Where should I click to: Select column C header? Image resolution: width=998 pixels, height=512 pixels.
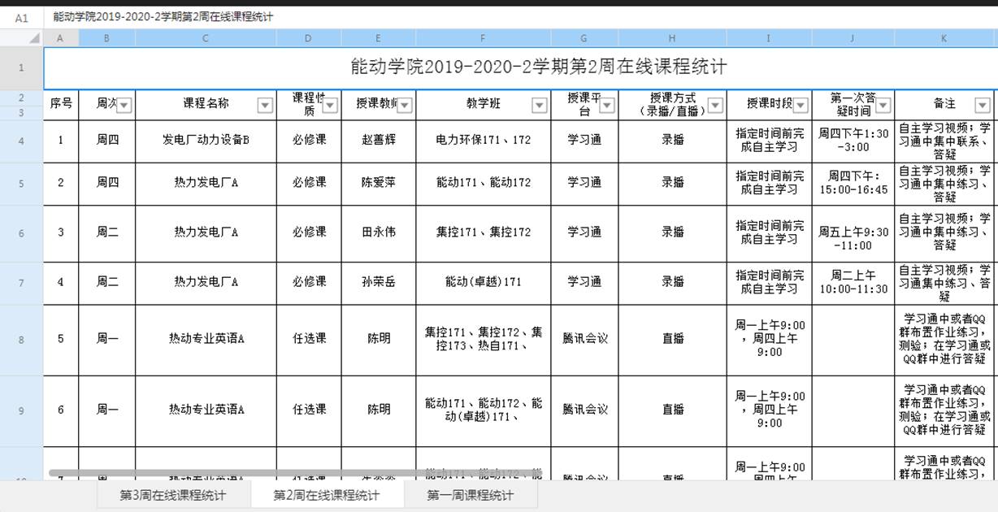[x=206, y=38]
